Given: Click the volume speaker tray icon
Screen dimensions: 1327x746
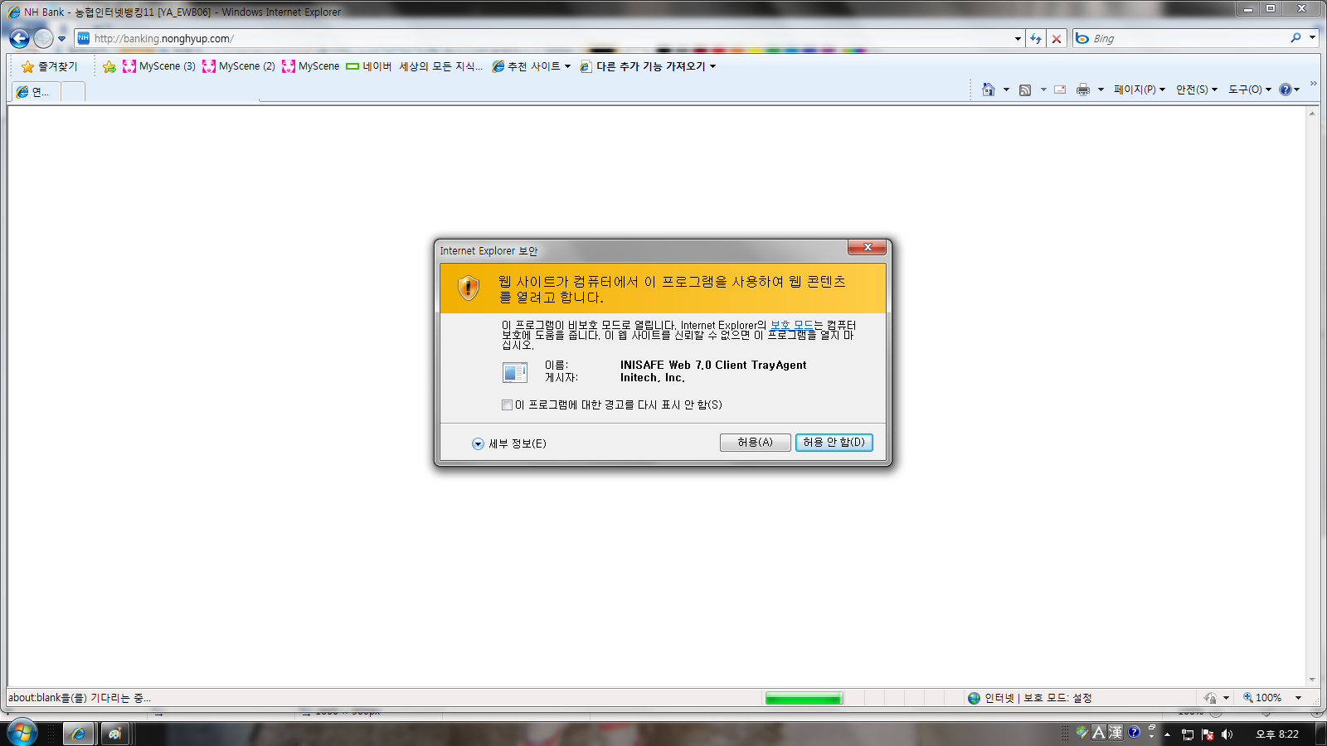Looking at the screenshot, I should click(1227, 734).
